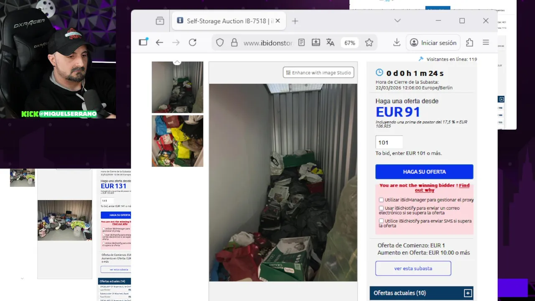Click the www.ibidonstor address bar text
Image resolution: width=535 pixels, height=301 pixels.
[x=267, y=43]
